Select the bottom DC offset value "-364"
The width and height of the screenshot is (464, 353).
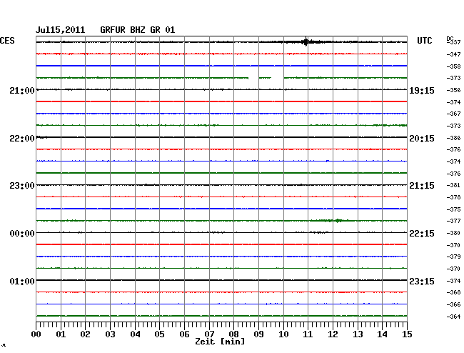(453, 317)
